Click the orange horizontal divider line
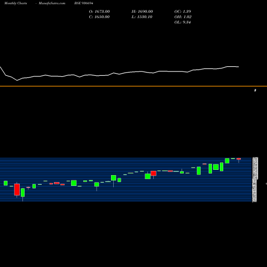The image size is (267, 267). tap(133, 86)
